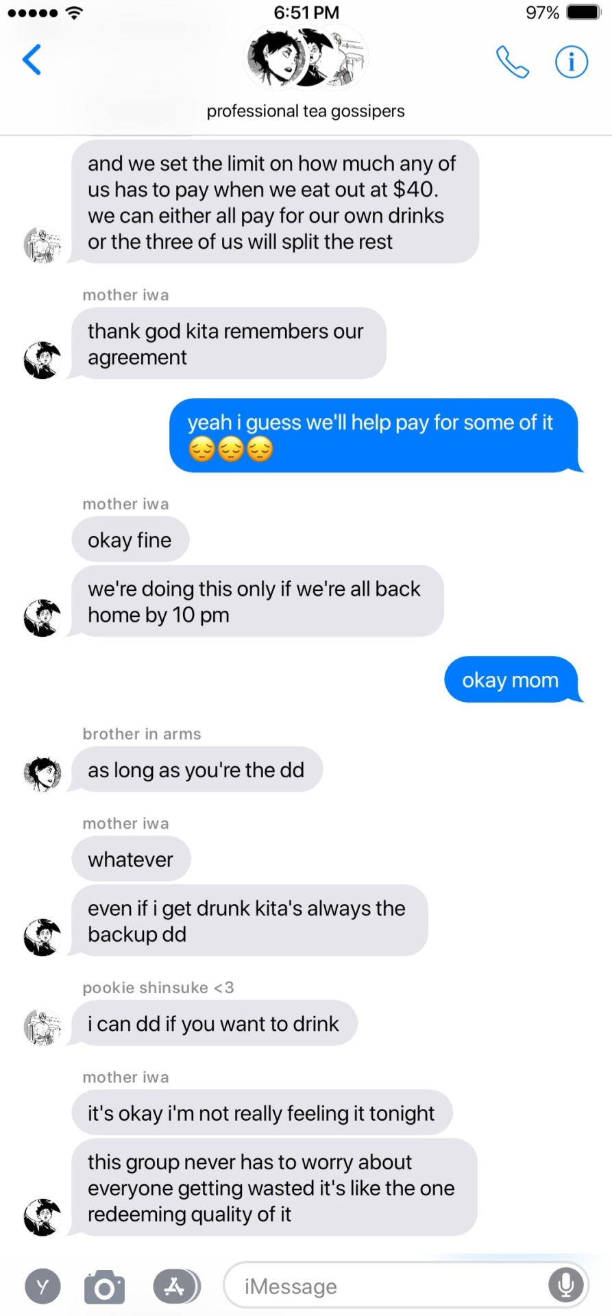Select the "as long as you're the dd" message

196,770
